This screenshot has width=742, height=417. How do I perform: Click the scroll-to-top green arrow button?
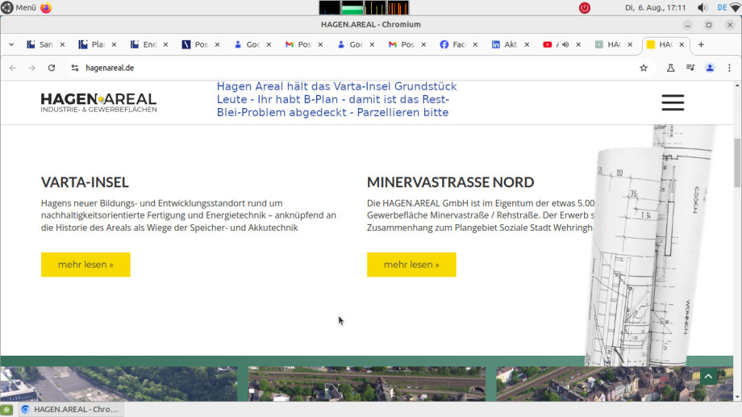click(x=708, y=377)
